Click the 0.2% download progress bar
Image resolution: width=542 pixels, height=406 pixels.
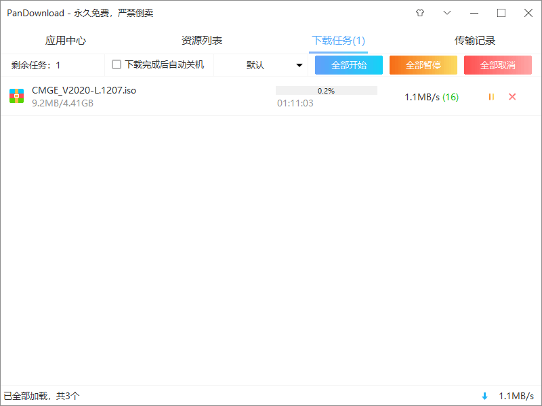point(327,89)
